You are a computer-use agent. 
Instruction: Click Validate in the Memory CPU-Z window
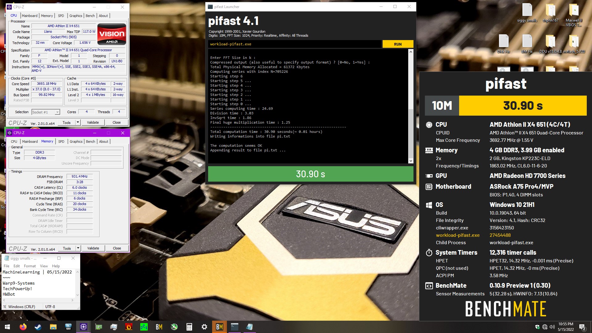click(93, 248)
